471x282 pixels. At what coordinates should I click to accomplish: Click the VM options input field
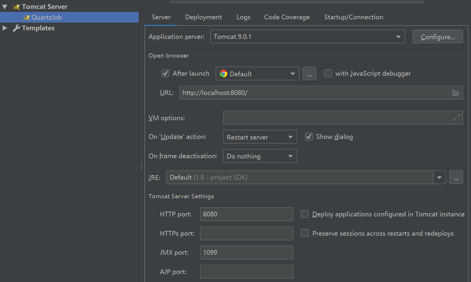pos(343,118)
